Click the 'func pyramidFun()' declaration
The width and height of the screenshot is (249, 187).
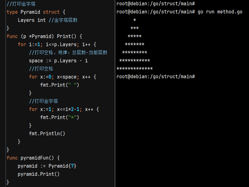(x=33, y=158)
